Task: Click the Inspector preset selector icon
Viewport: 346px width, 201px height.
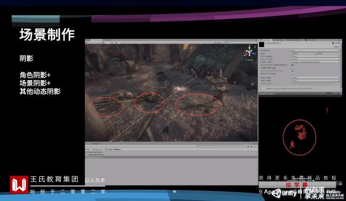Action: pos(336,43)
